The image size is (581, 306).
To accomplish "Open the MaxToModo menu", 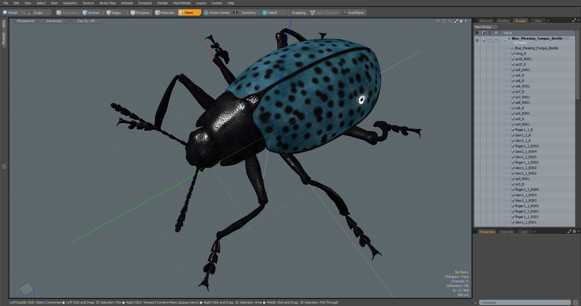I will [182, 3].
